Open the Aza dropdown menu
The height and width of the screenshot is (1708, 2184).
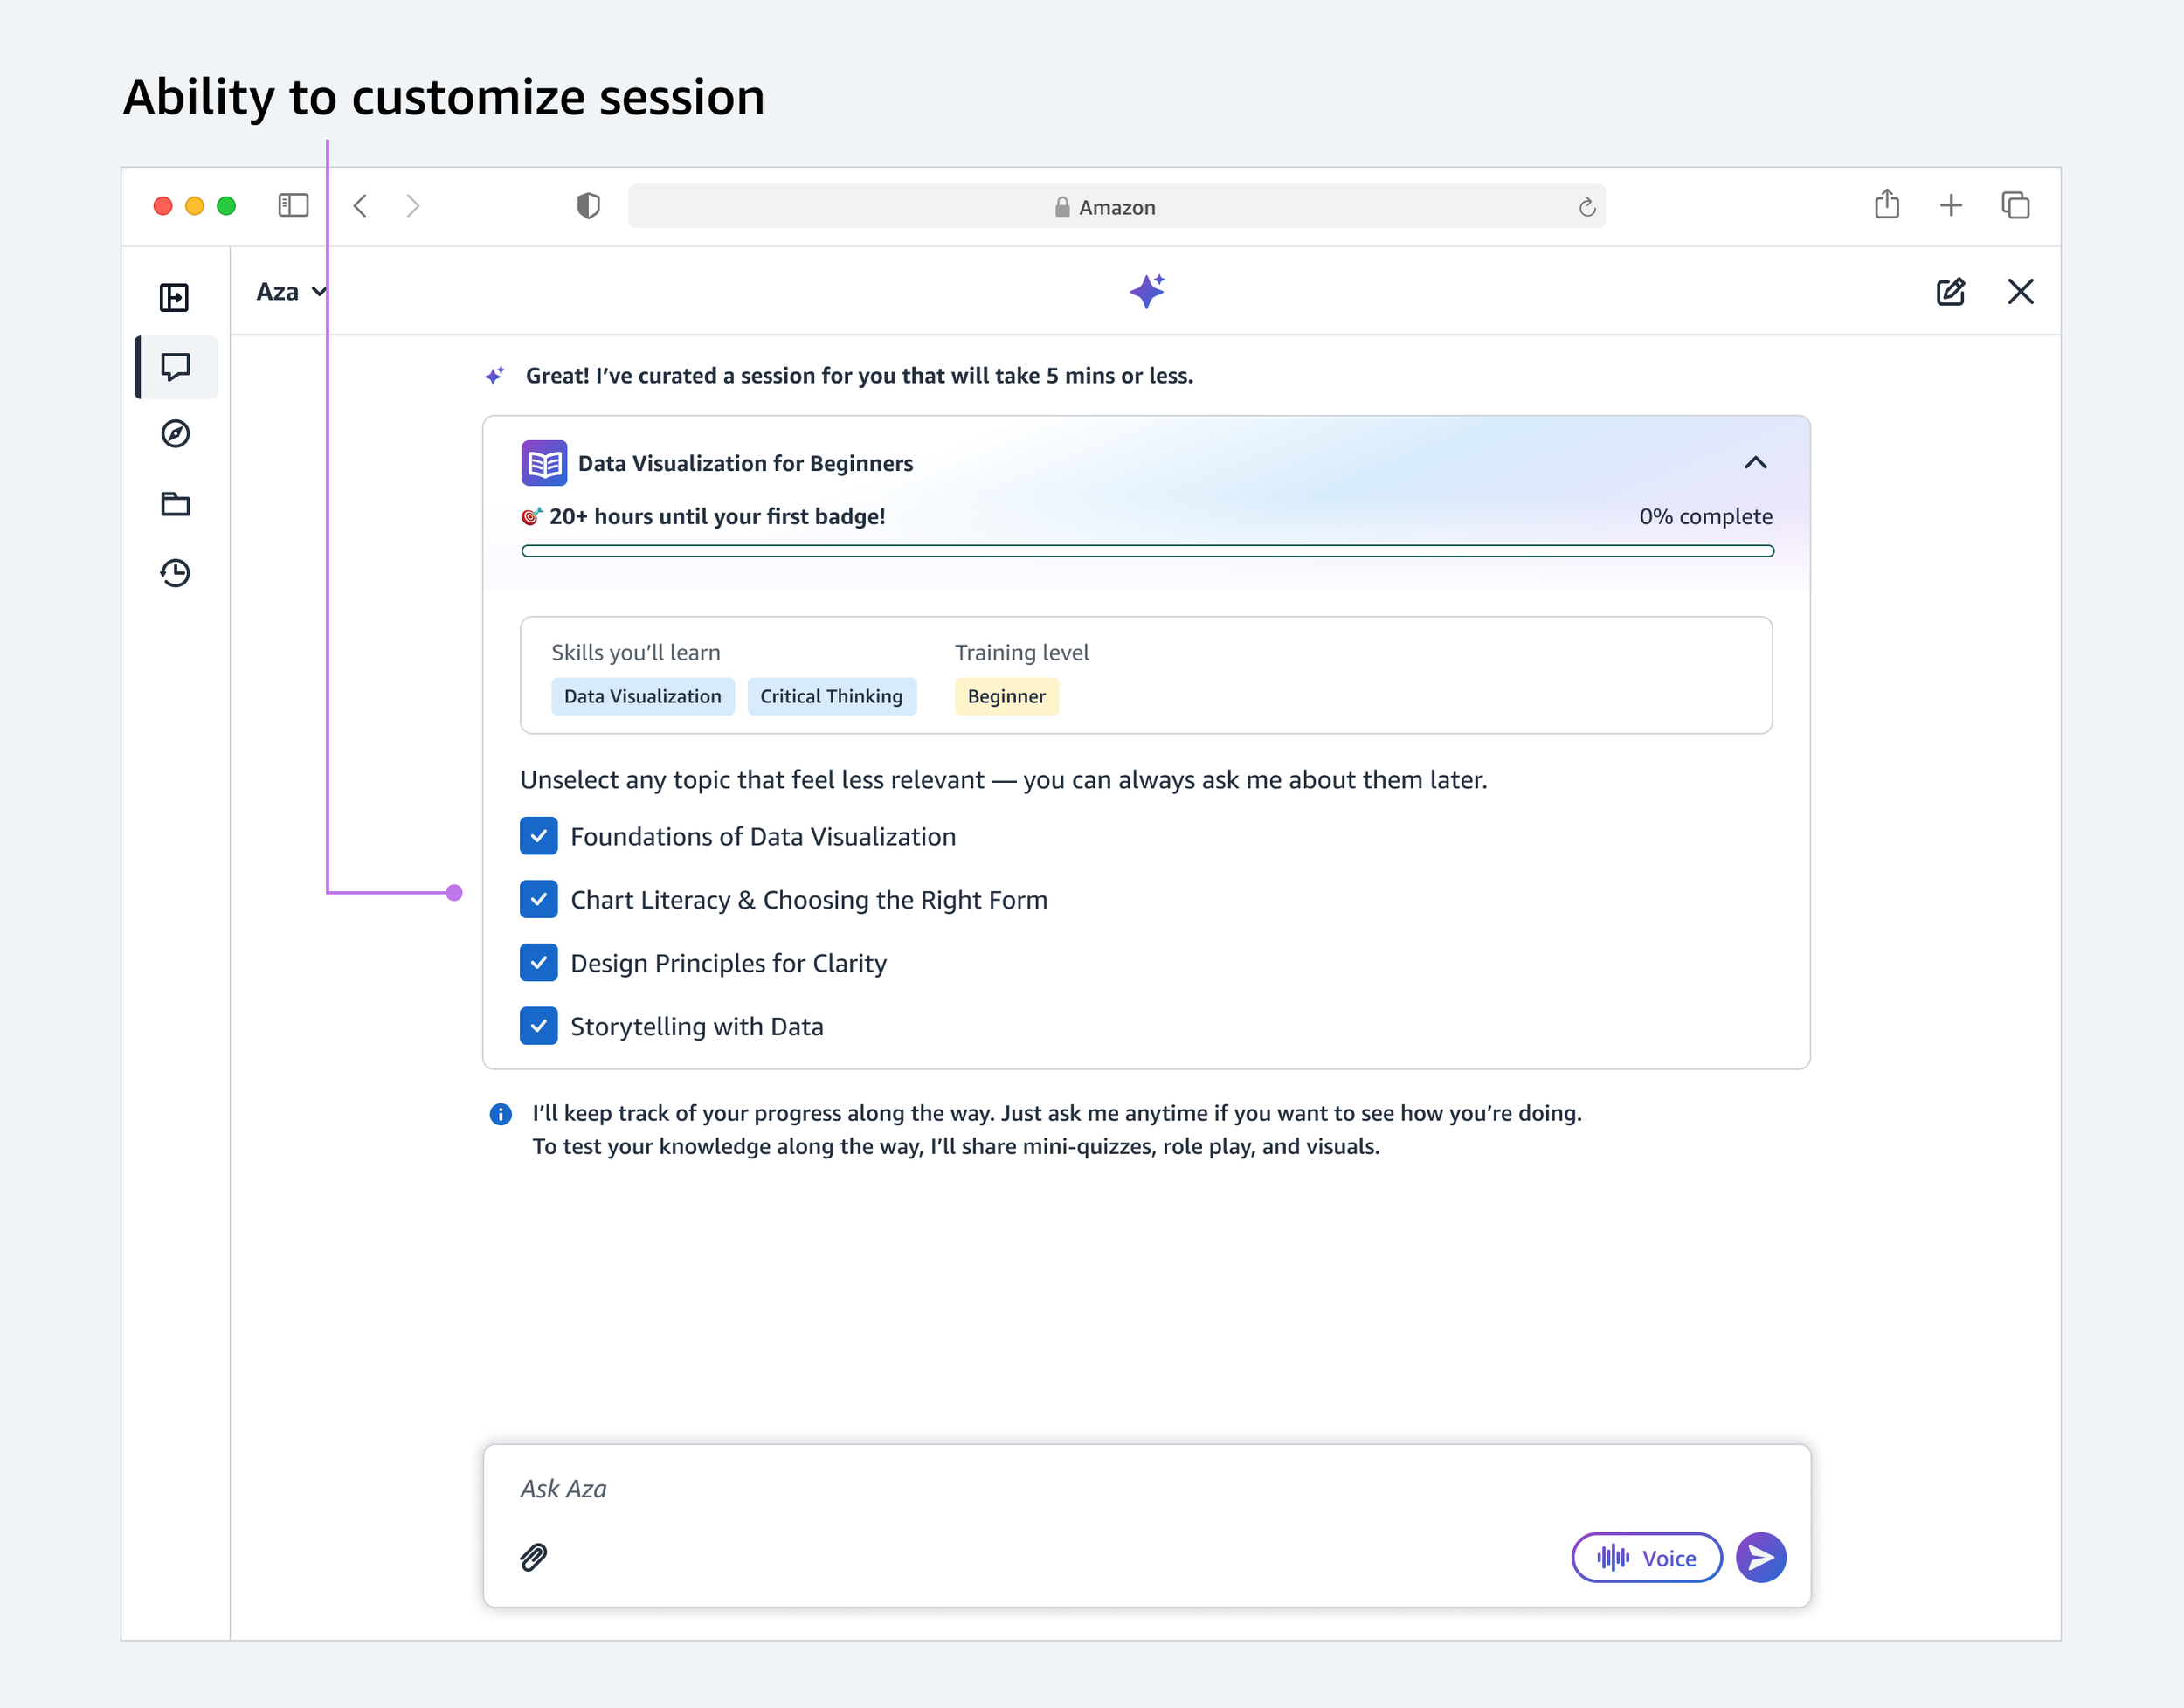(x=290, y=292)
